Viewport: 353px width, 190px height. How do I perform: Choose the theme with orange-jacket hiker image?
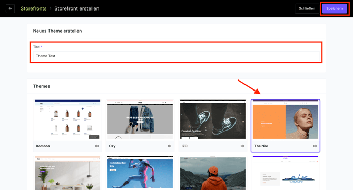[213, 173]
